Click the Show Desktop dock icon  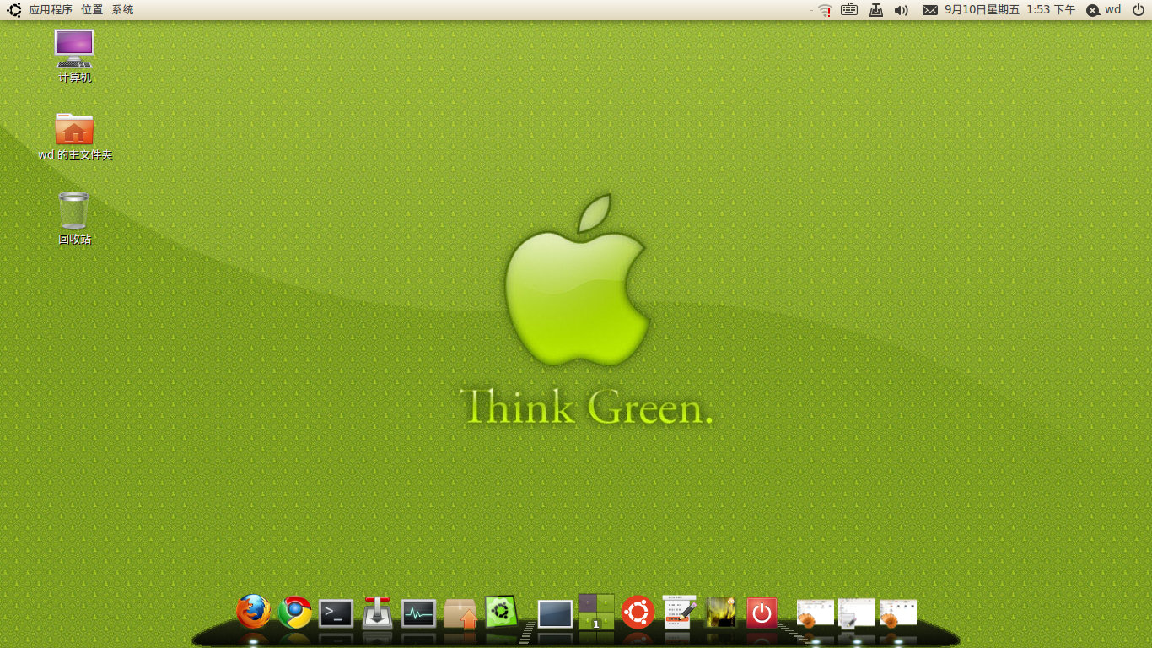point(555,614)
